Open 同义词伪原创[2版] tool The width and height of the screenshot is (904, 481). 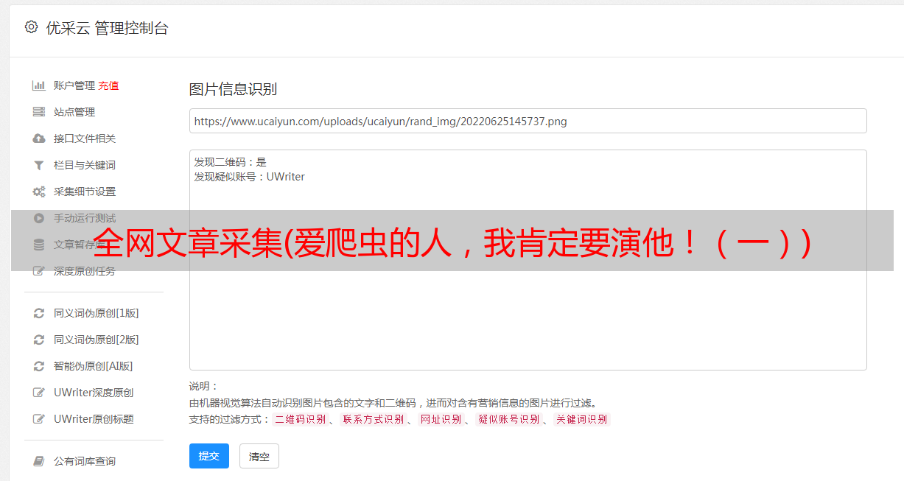(x=97, y=340)
